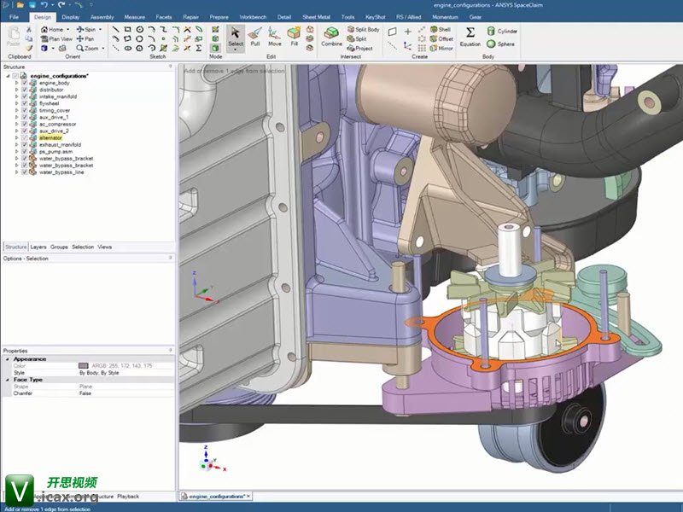Apply the Shell tool

[441, 29]
